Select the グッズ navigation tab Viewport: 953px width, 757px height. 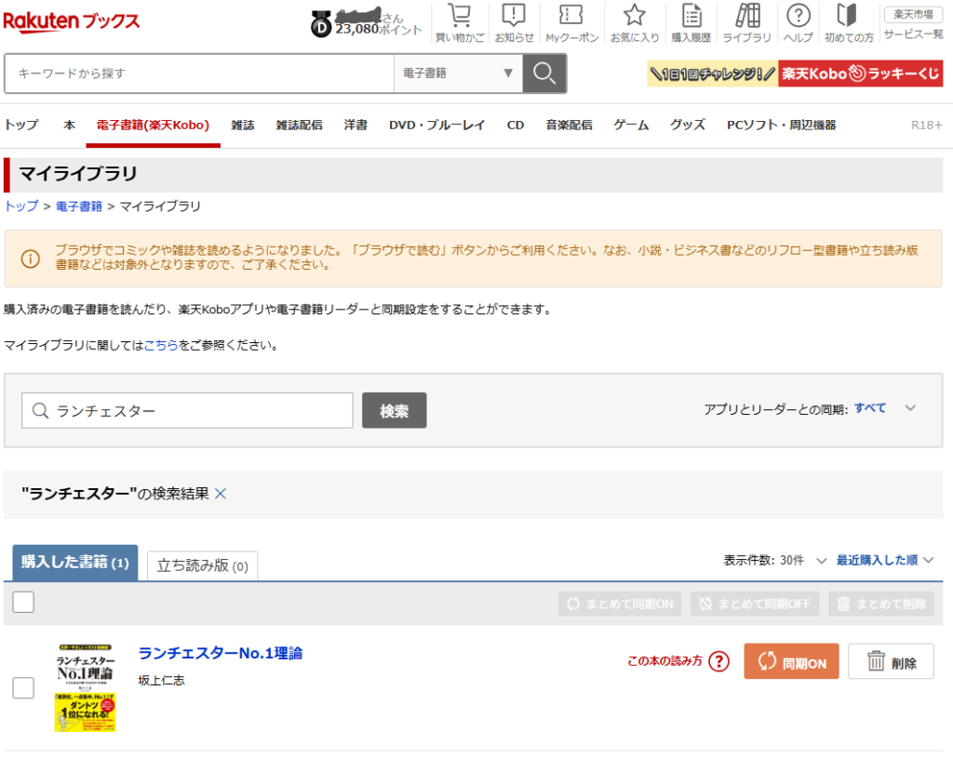688,126
